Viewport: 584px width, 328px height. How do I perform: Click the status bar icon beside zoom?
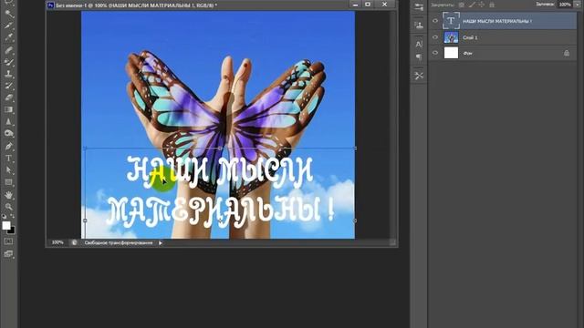coord(75,242)
